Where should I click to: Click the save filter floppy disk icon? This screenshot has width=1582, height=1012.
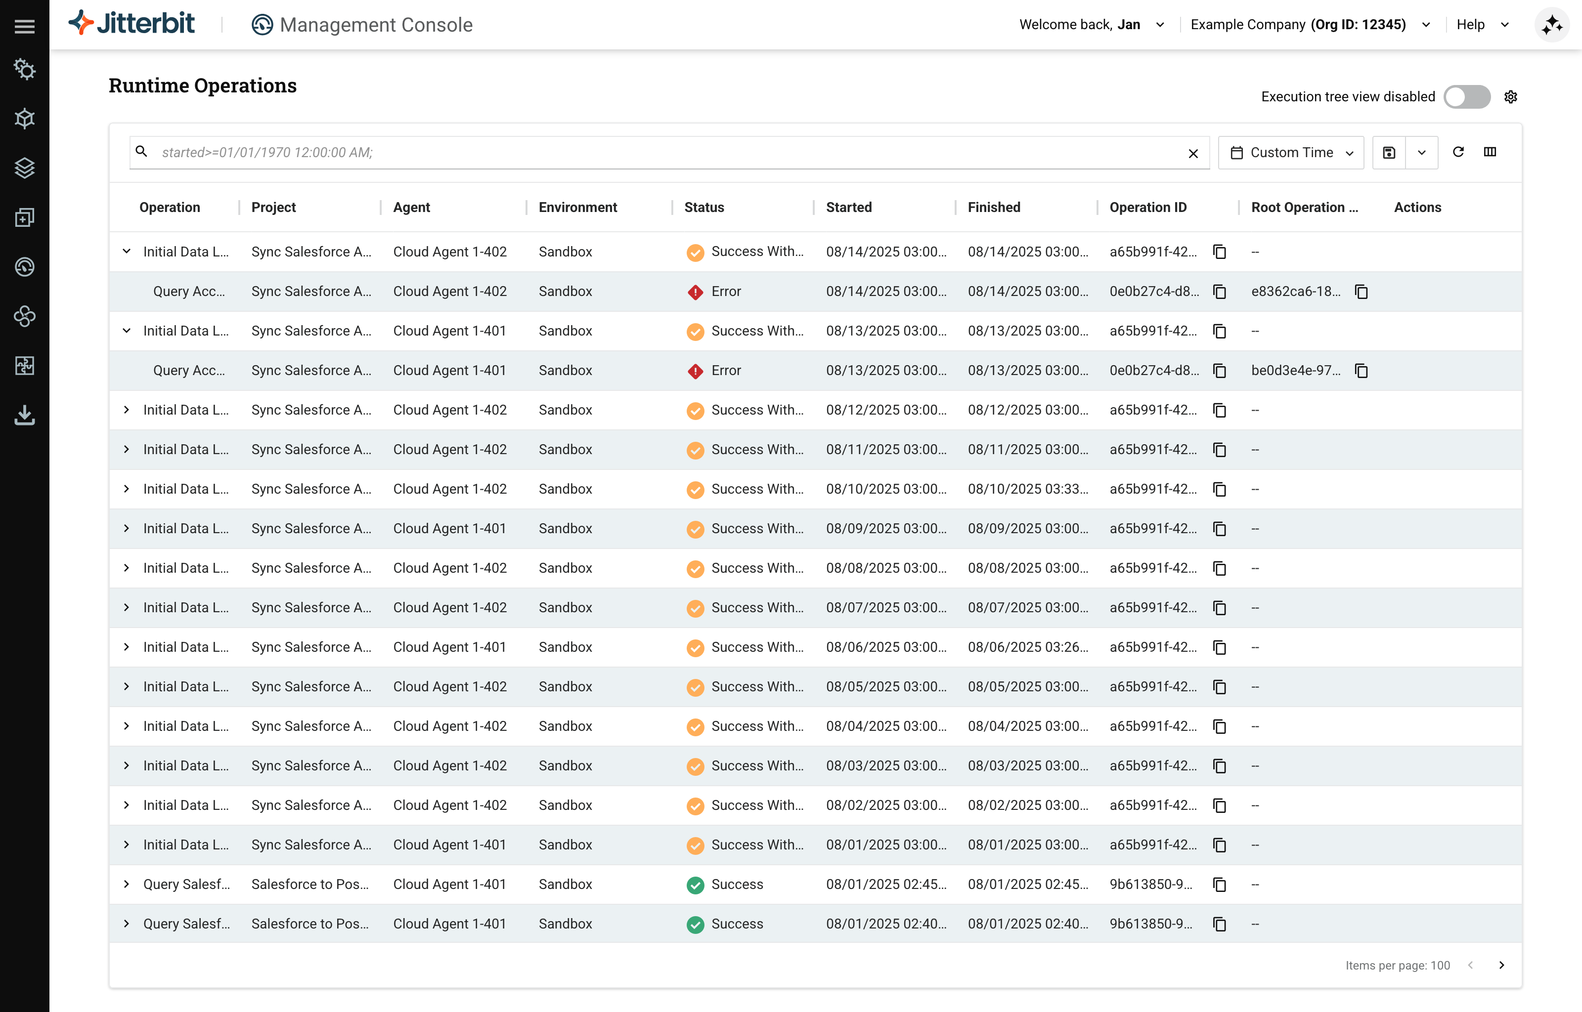1389,152
